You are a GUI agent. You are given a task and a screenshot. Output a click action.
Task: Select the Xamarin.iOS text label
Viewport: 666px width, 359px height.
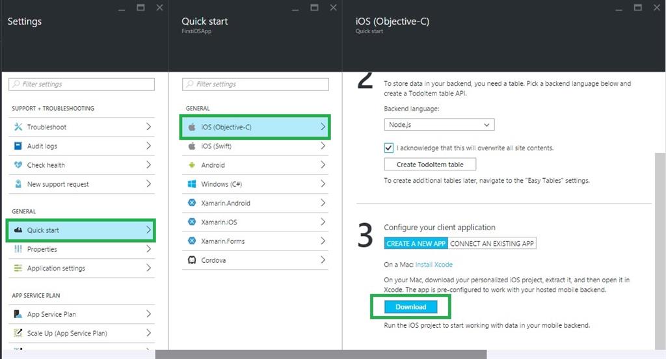pos(219,222)
